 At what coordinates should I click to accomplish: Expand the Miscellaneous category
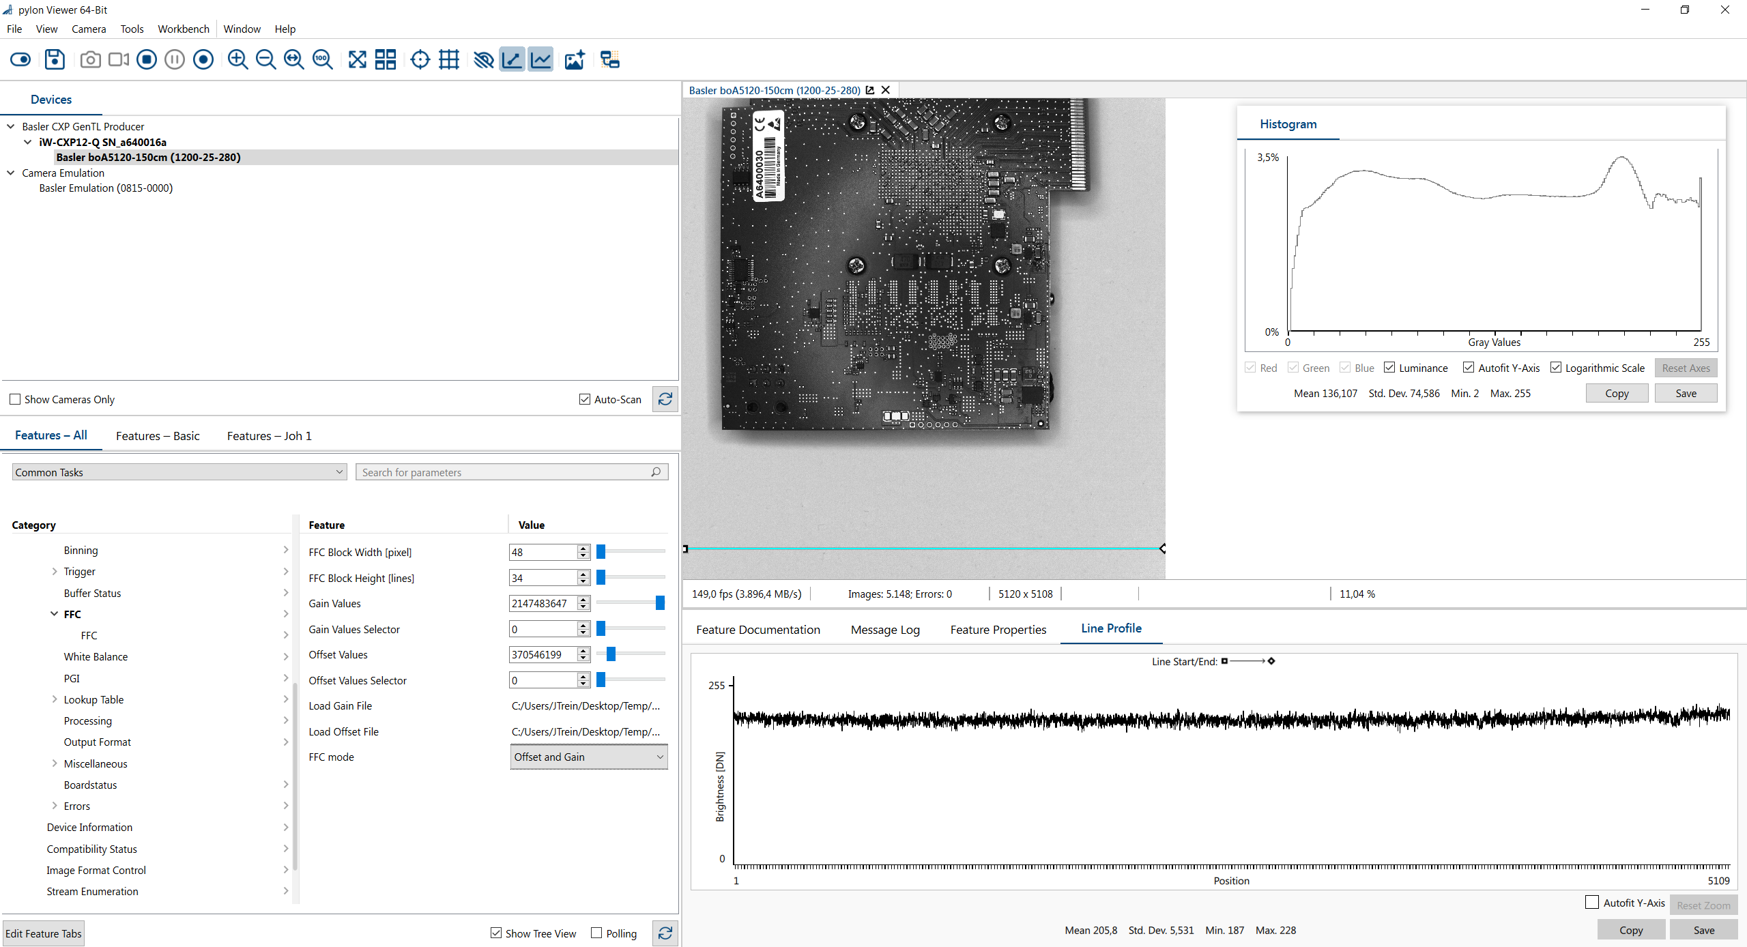click(55, 763)
